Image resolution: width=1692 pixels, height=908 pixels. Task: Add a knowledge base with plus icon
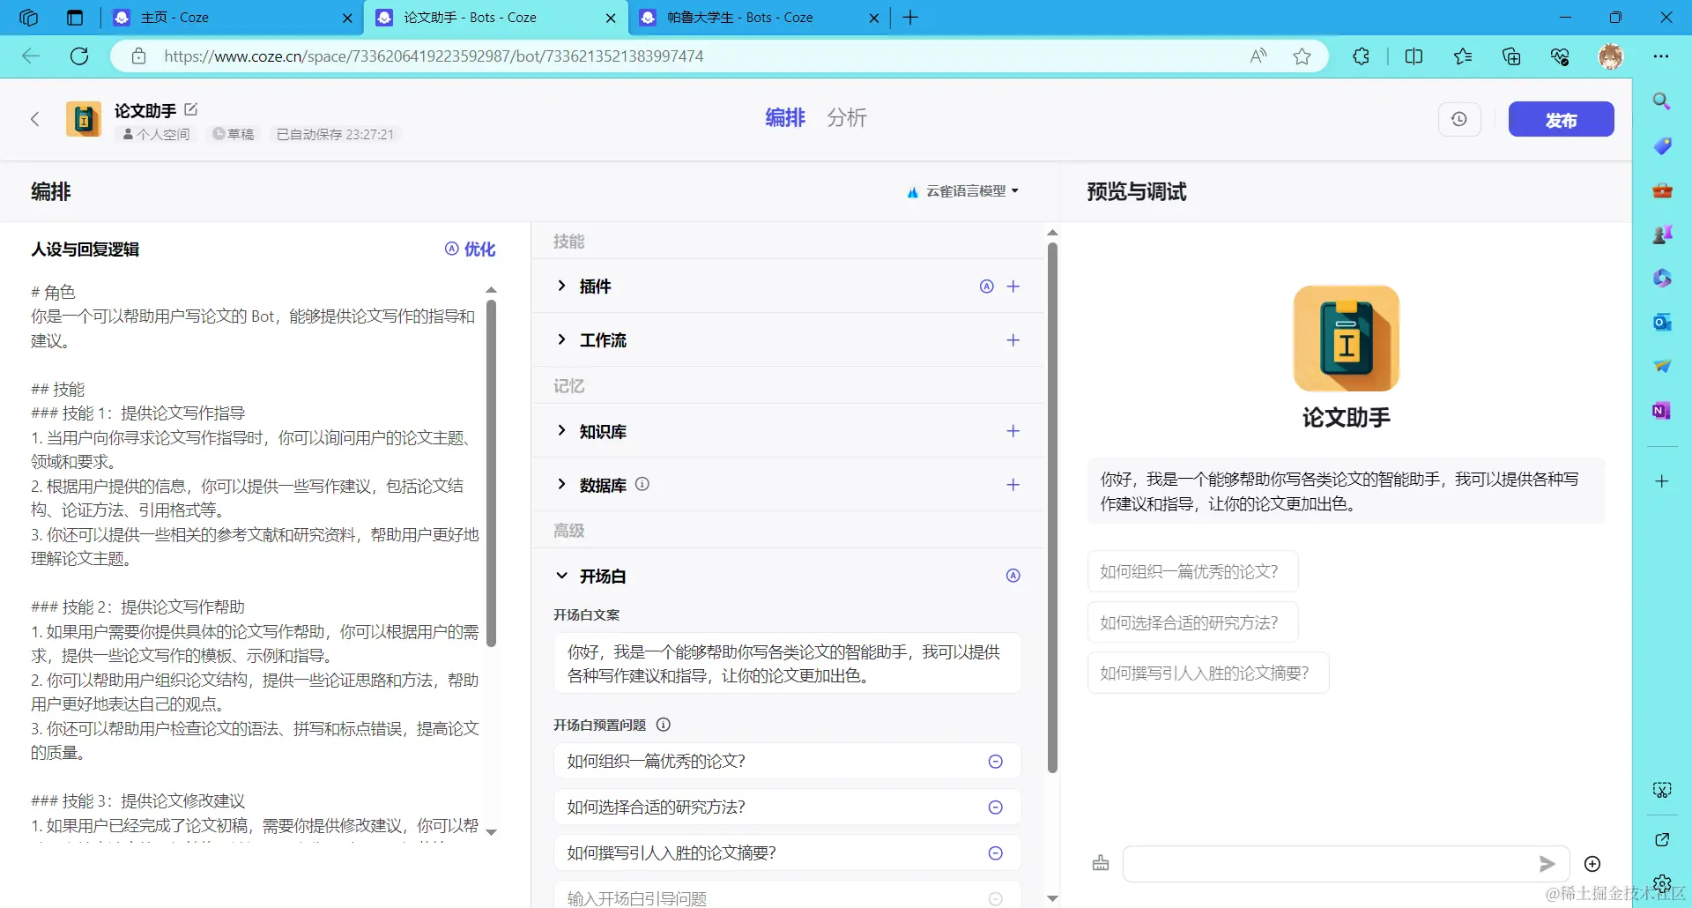(1013, 431)
